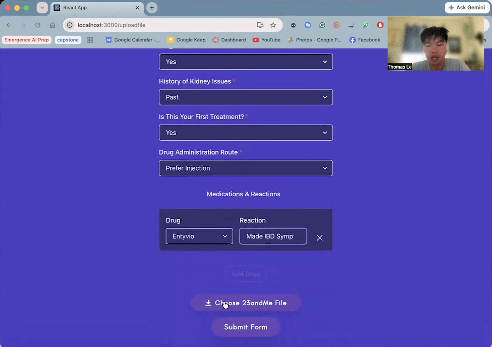Reload the current page
This screenshot has width=492, height=347.
pos(38,25)
